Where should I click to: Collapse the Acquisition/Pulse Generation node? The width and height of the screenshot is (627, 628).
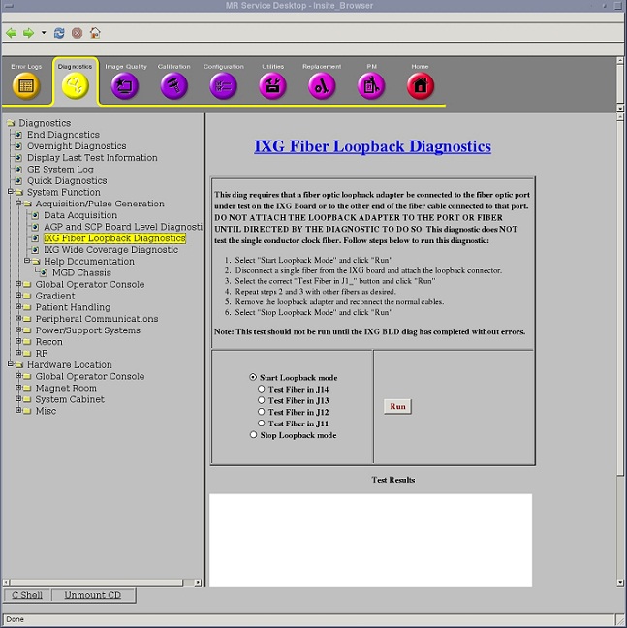click(x=18, y=204)
